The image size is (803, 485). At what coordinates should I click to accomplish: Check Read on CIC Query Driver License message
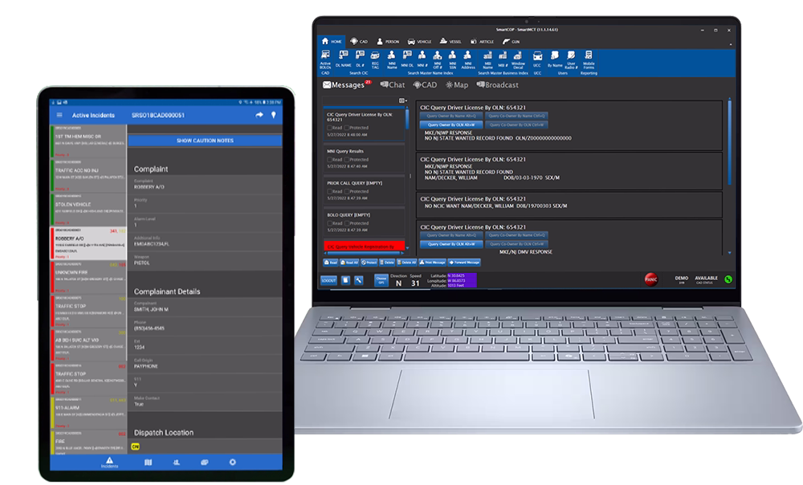click(329, 128)
